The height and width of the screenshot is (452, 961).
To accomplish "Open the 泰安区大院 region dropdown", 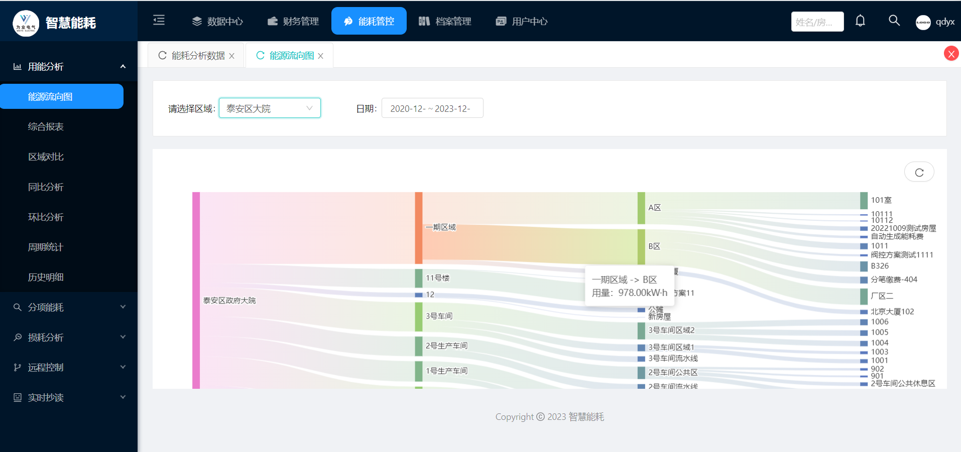I will pyautogui.click(x=270, y=108).
